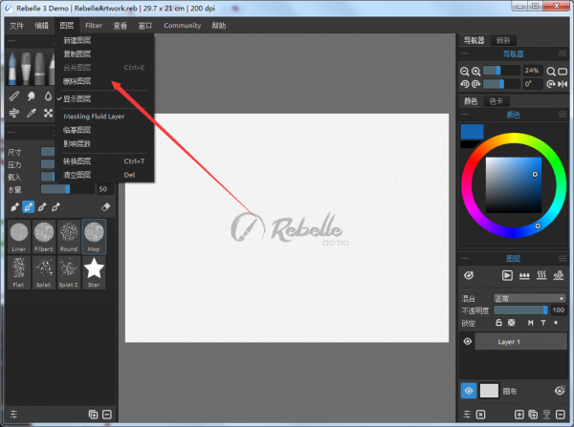The width and height of the screenshot is (574, 427).
Task: Toggle the lock layer icon
Action: point(498,323)
